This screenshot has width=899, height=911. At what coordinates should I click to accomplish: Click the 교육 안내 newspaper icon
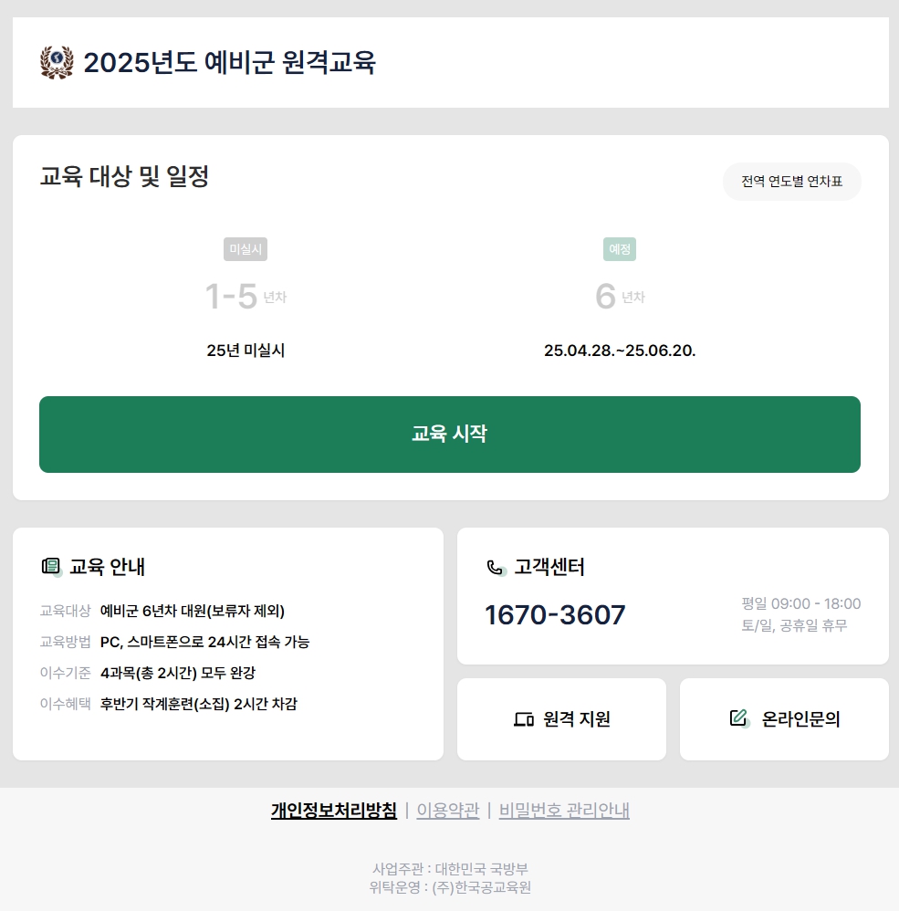(x=51, y=566)
